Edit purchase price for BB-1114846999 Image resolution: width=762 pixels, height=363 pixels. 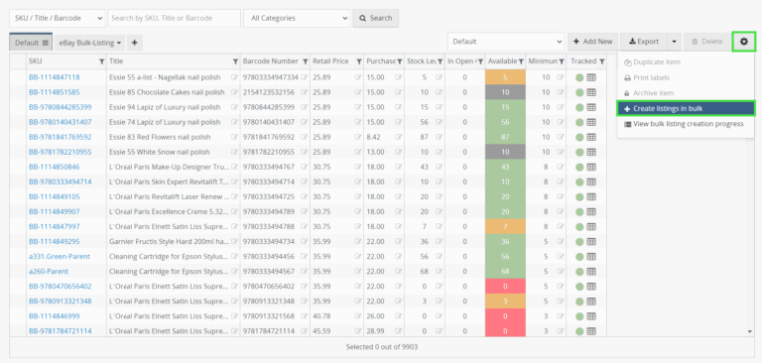click(x=399, y=316)
